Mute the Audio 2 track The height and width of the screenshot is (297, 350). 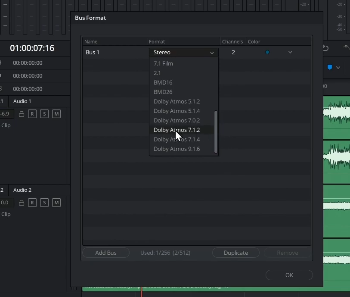(56, 203)
